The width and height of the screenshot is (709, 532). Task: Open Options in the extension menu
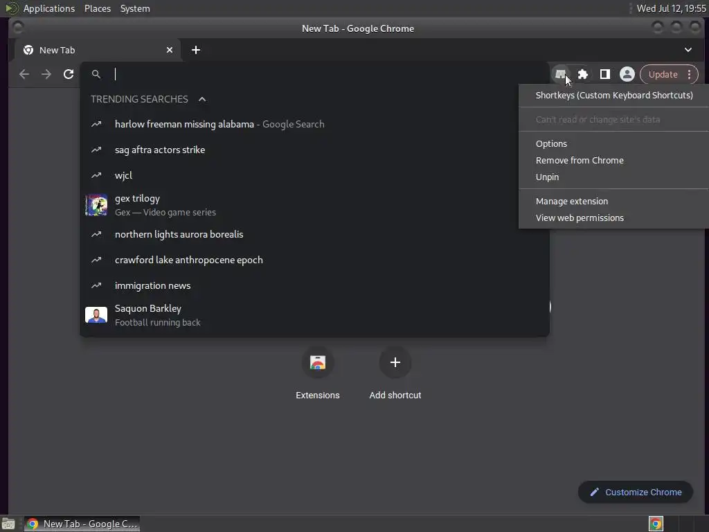(x=614, y=144)
